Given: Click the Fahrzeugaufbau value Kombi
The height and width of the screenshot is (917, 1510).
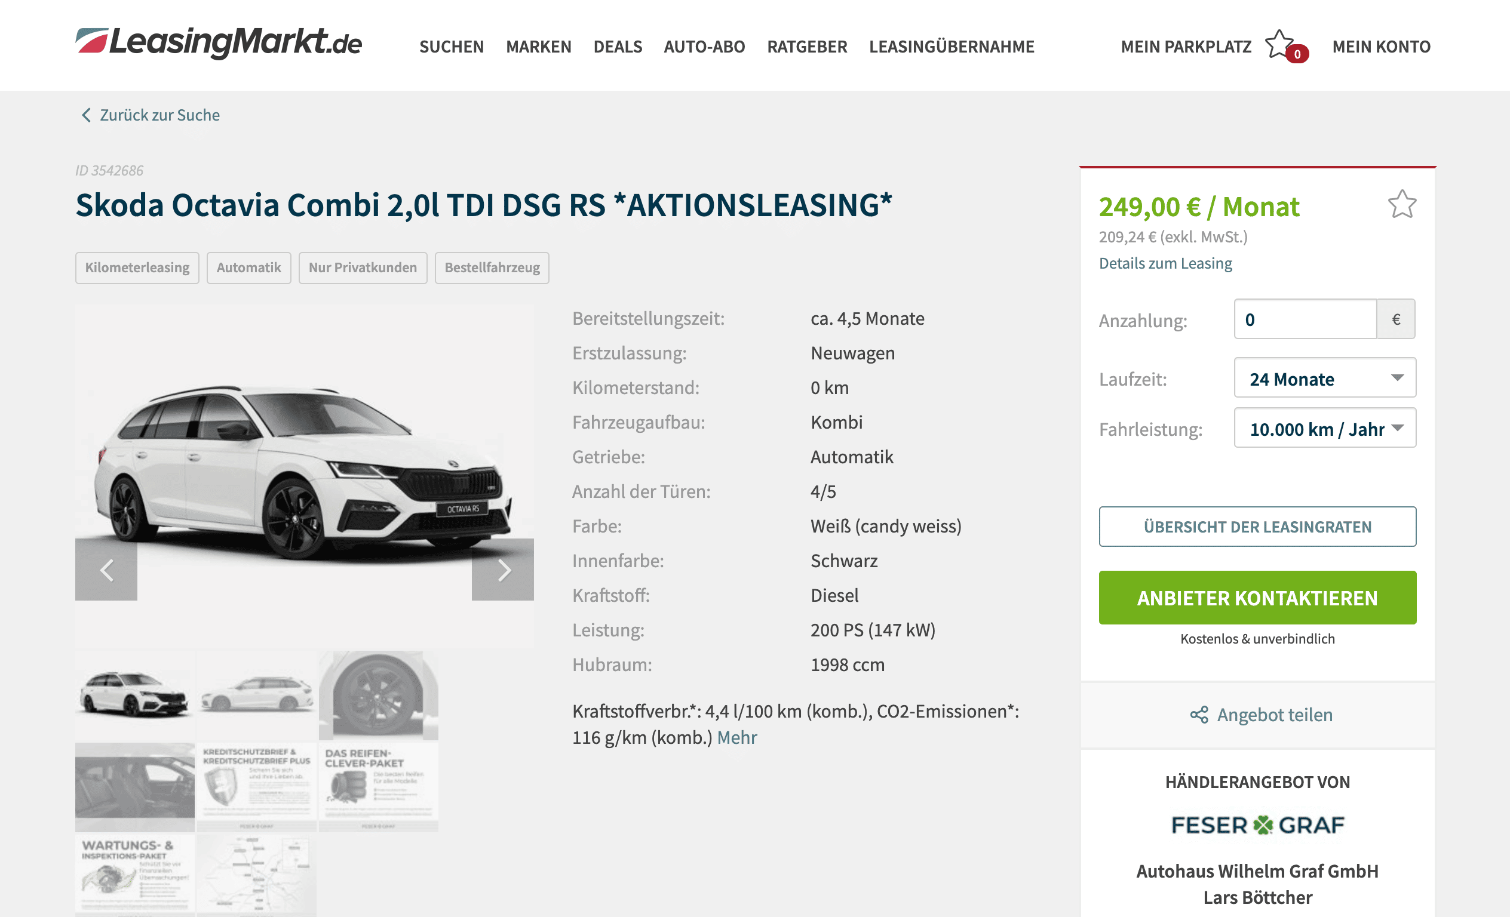Looking at the screenshot, I should pos(836,422).
